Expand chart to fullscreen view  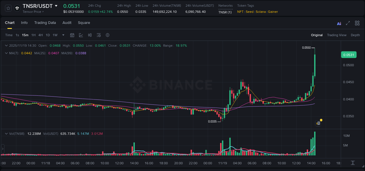[348, 23]
